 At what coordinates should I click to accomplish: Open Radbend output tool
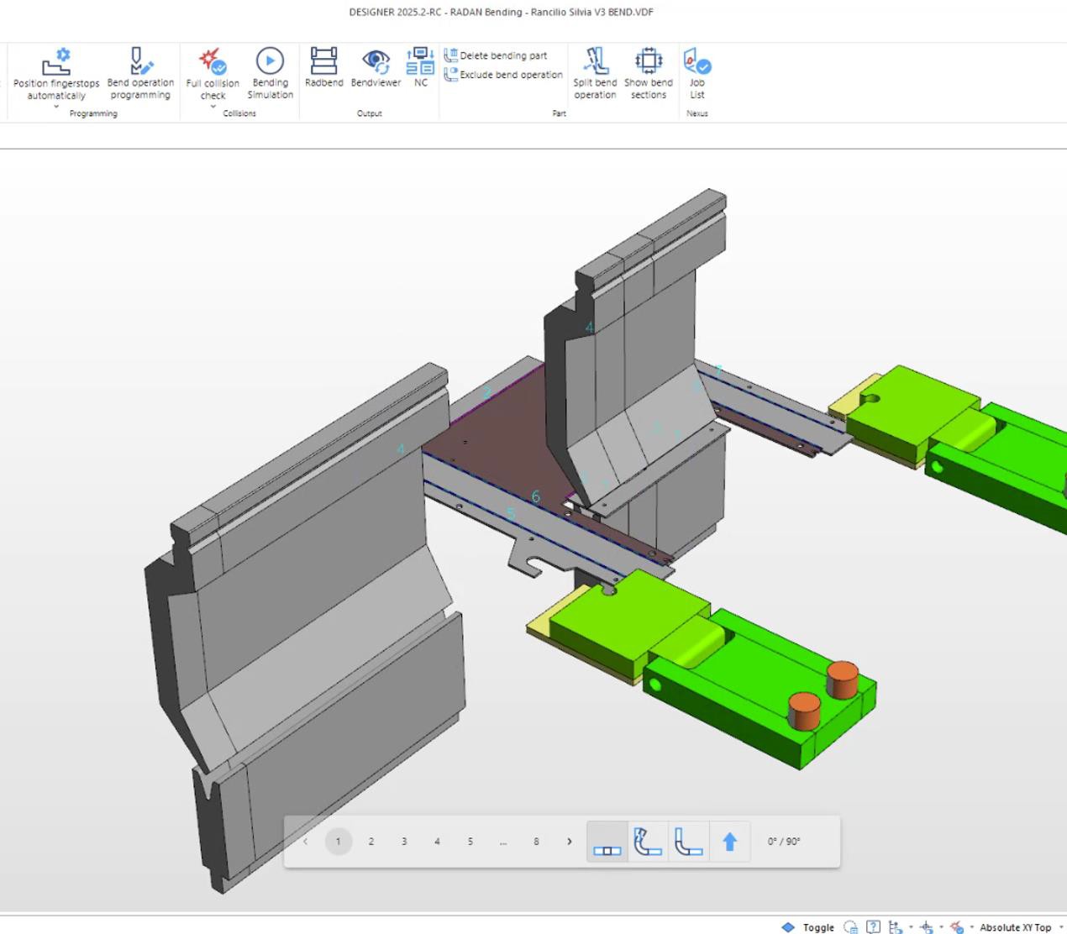point(323,71)
